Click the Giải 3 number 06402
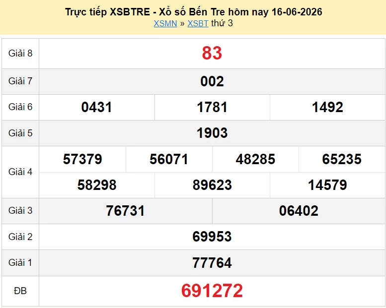386x308 pixels. tap(299, 211)
